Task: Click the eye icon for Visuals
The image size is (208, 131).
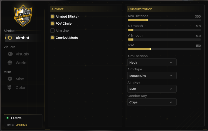Action: (x=10, y=54)
